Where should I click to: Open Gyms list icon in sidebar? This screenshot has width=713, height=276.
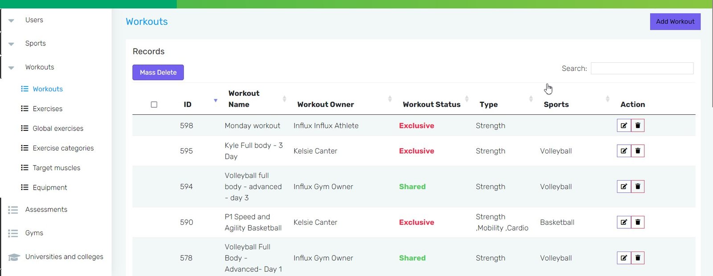[13, 233]
